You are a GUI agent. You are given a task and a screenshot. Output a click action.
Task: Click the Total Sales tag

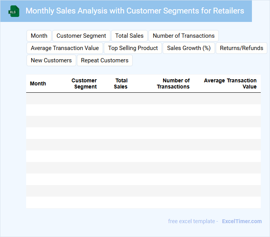pos(129,36)
